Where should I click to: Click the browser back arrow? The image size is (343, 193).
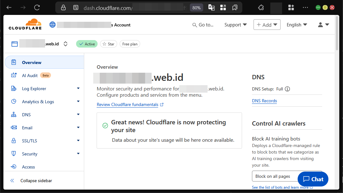9,8
